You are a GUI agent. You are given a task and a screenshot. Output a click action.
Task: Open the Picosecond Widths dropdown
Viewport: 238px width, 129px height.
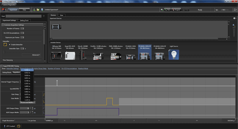(x=27, y=102)
